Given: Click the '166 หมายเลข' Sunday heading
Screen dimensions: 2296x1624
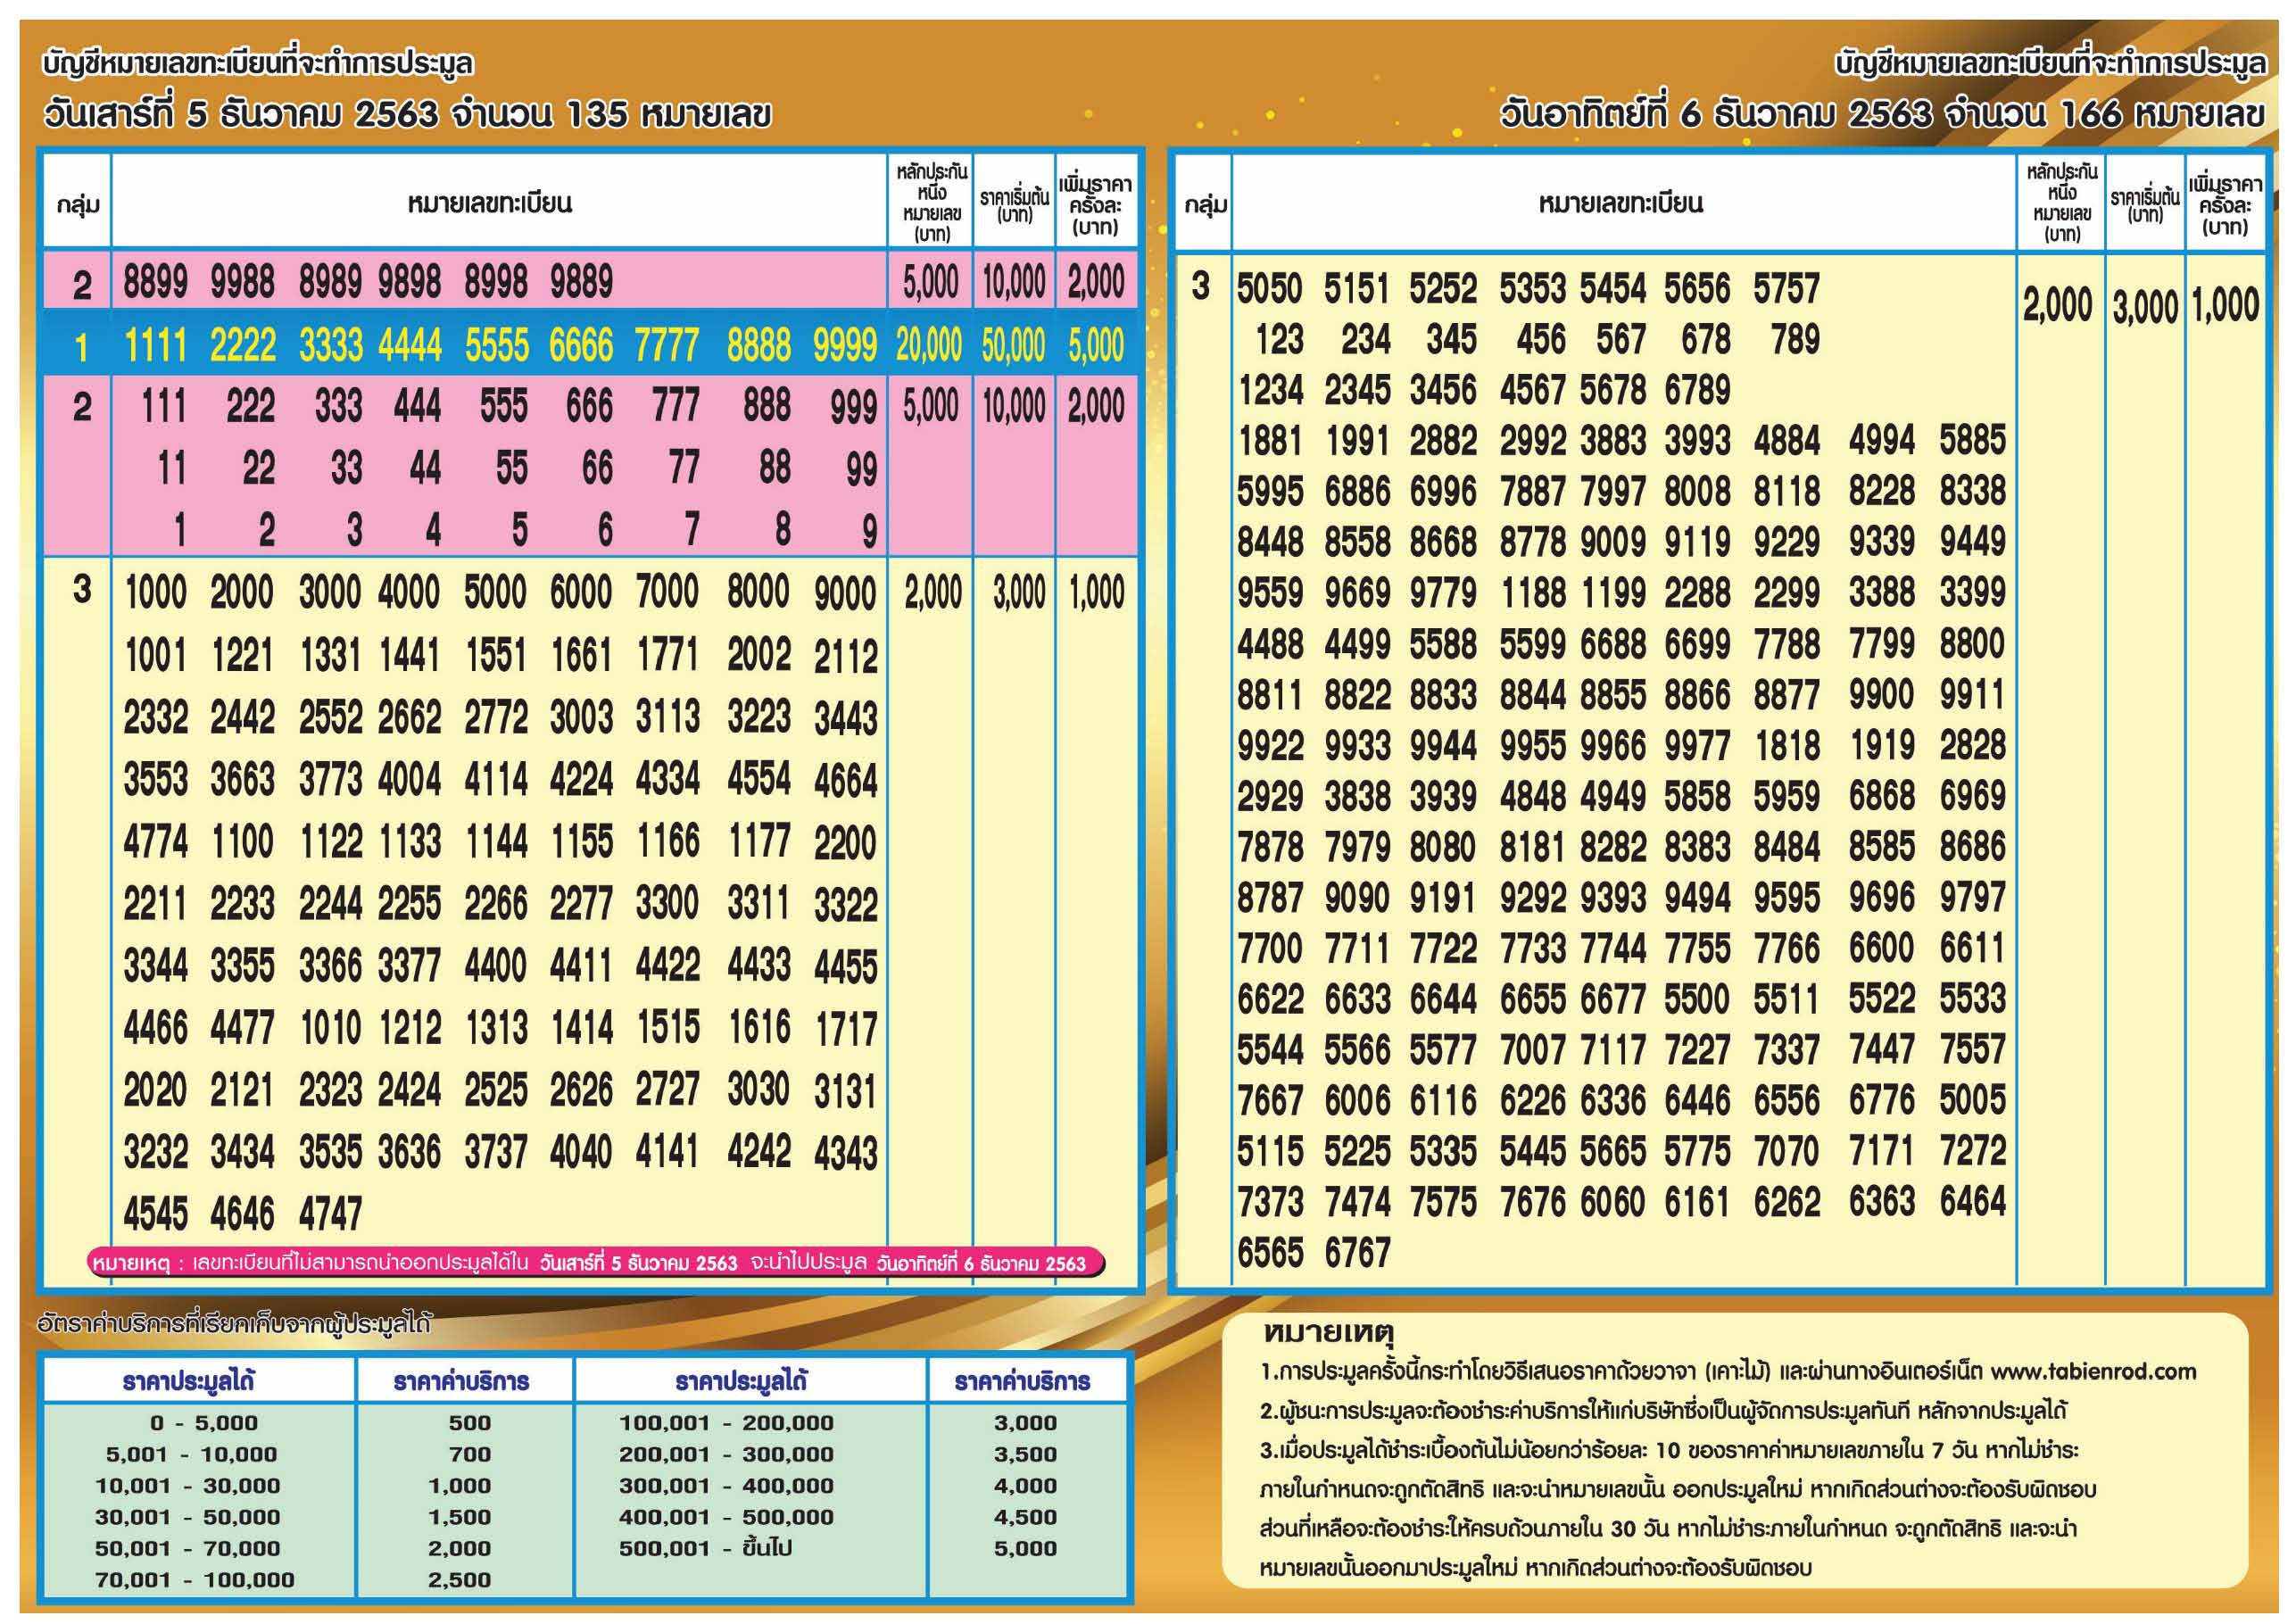Looking at the screenshot, I should 2162,114.
